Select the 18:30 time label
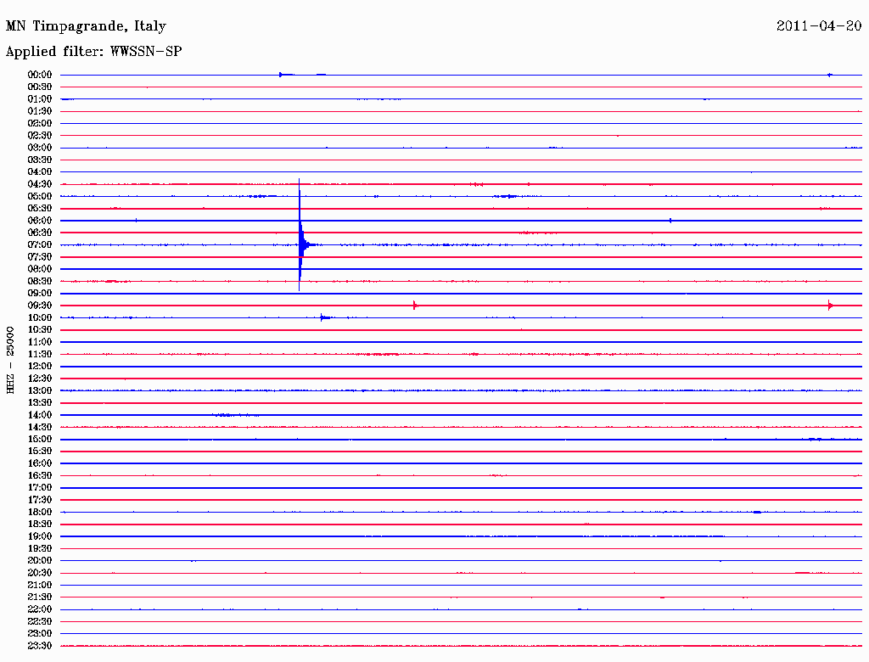Screen dimensions: 869x662 pyautogui.click(x=40, y=525)
